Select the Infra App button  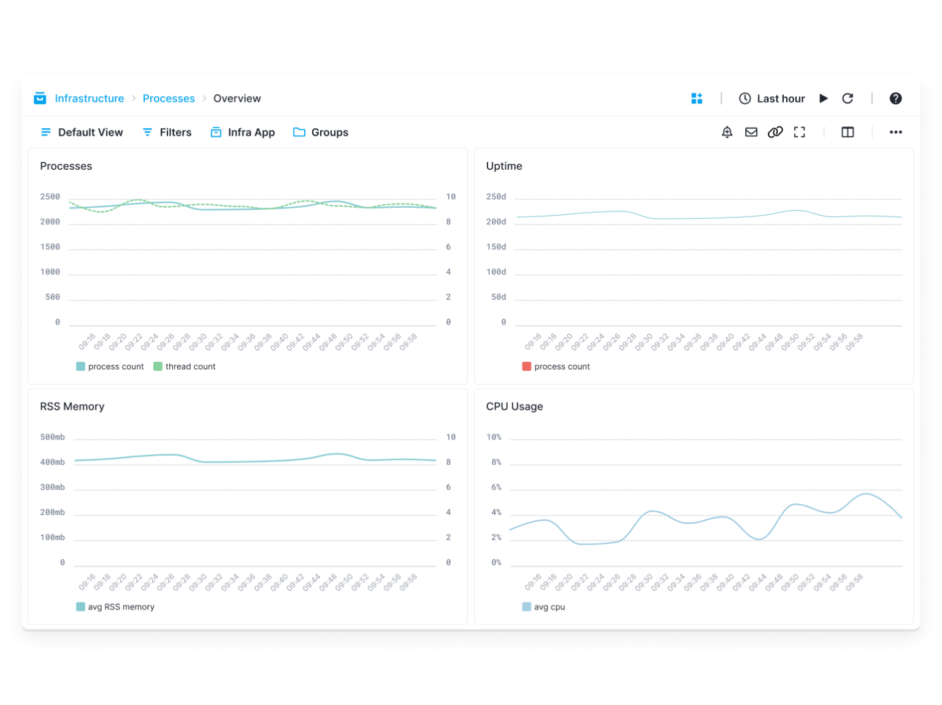[243, 132]
